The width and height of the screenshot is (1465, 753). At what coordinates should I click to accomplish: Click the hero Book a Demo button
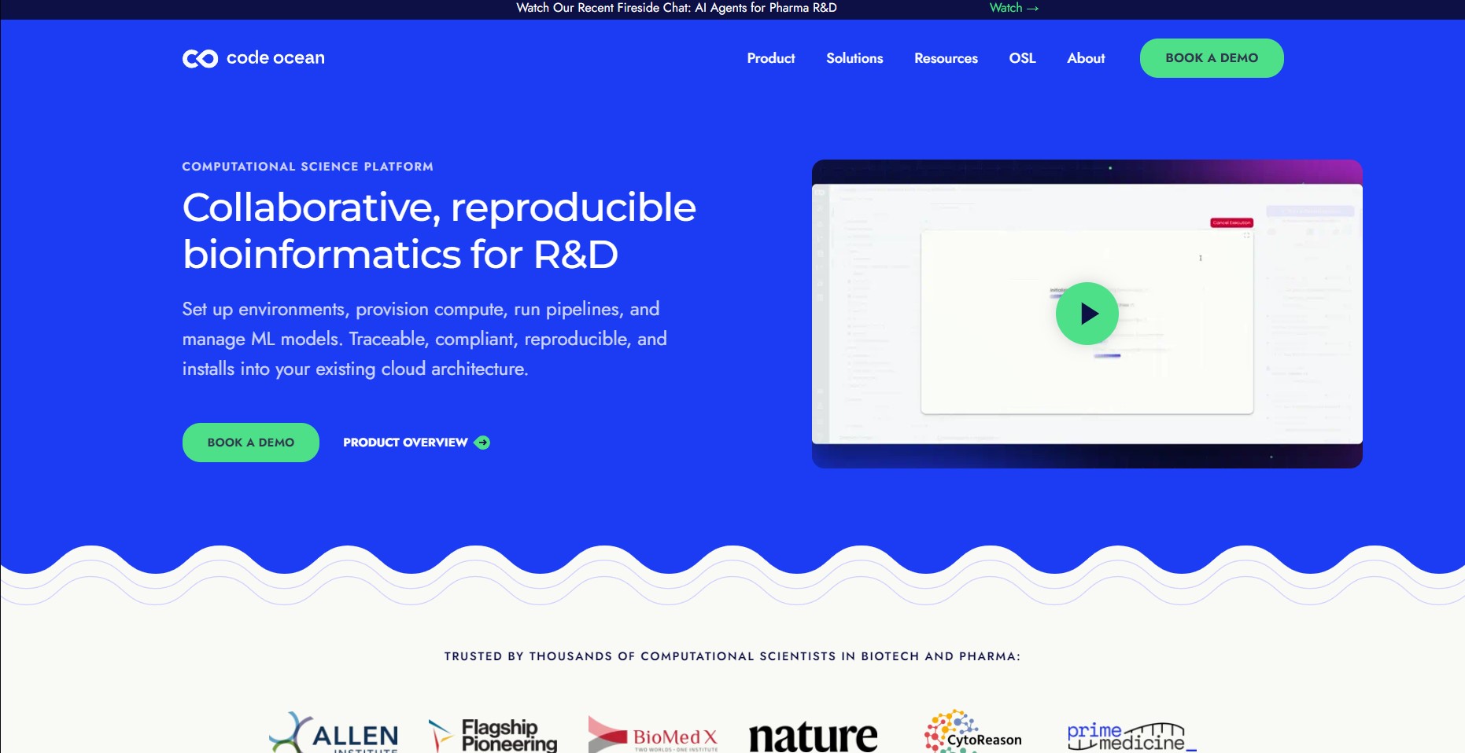(x=251, y=443)
